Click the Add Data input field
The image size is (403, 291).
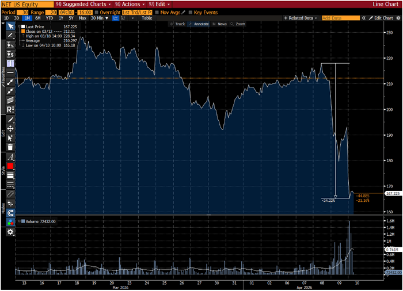340,18
